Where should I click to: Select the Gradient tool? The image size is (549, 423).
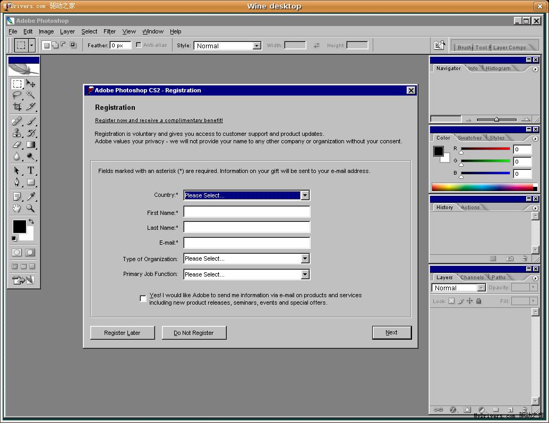(30, 144)
